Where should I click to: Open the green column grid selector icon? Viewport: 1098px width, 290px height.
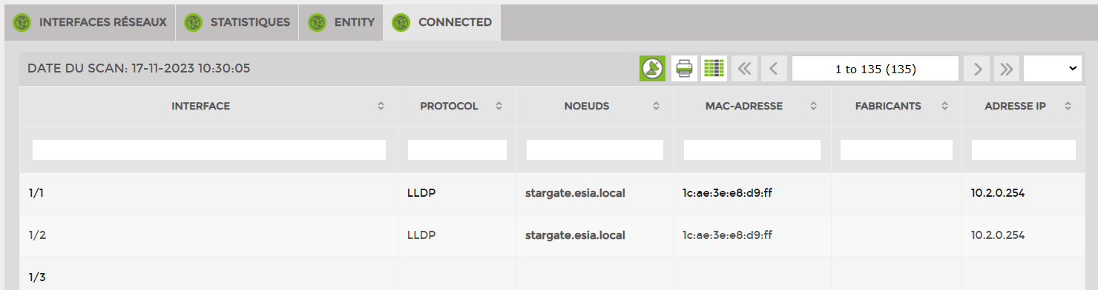click(x=714, y=69)
